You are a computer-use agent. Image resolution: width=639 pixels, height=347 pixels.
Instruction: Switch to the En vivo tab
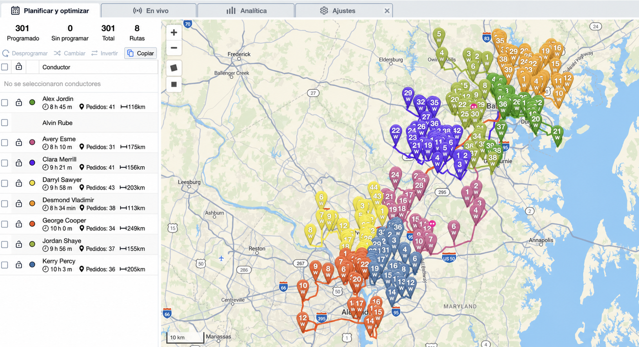(x=149, y=11)
